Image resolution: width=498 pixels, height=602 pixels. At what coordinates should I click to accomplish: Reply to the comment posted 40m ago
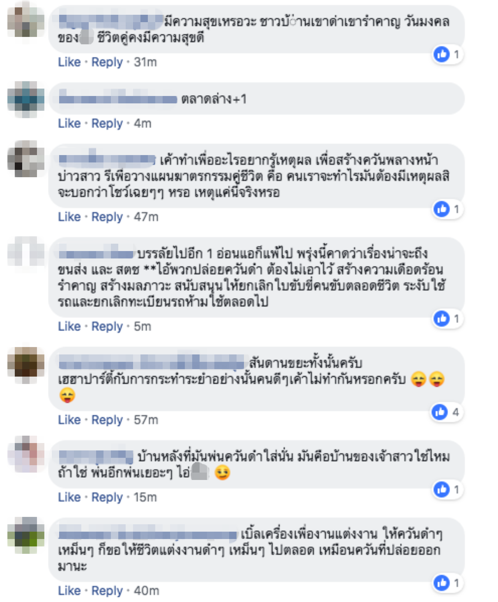coord(107,591)
